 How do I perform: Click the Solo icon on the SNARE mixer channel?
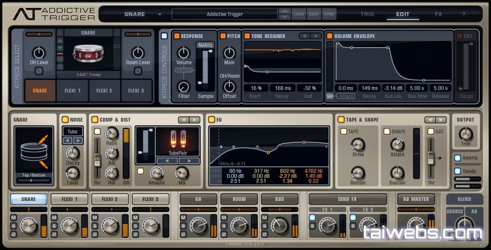click(x=14, y=225)
